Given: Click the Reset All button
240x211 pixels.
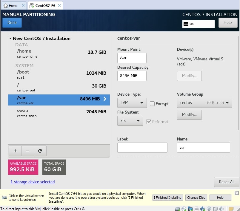Looking at the screenshot, I should [x=226, y=182].
